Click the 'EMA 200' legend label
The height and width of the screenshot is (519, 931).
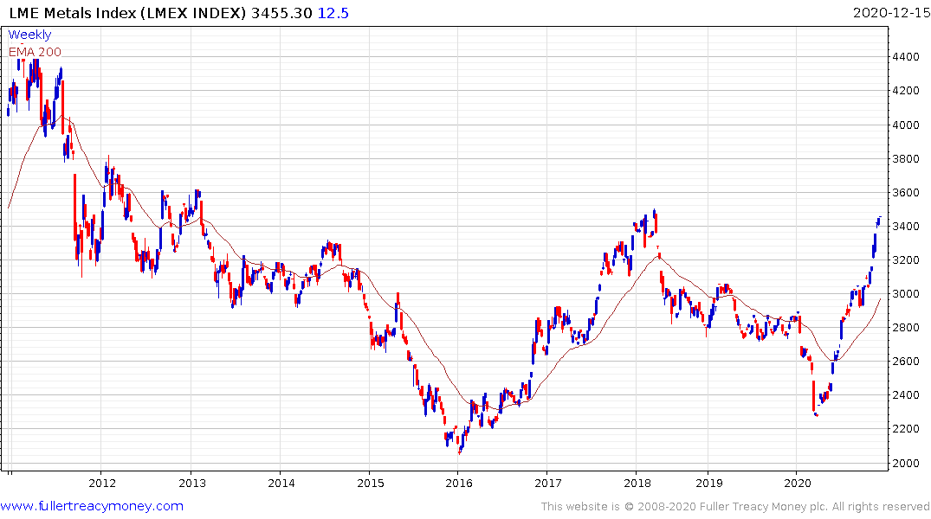pos(35,52)
